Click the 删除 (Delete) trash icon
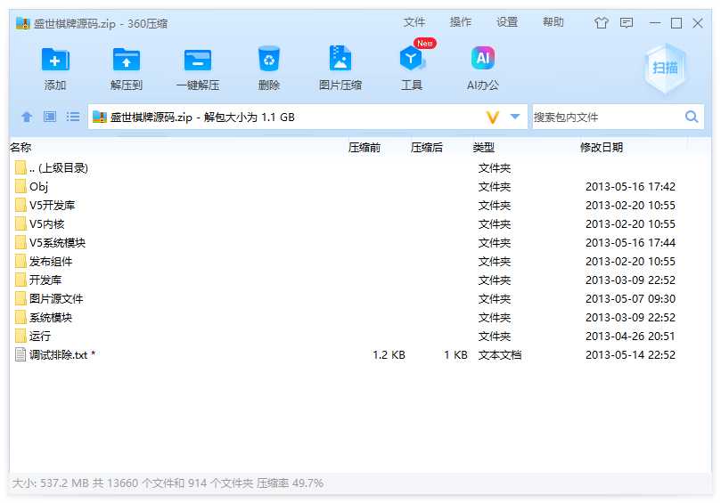The height and width of the screenshot is (503, 721). (269, 59)
